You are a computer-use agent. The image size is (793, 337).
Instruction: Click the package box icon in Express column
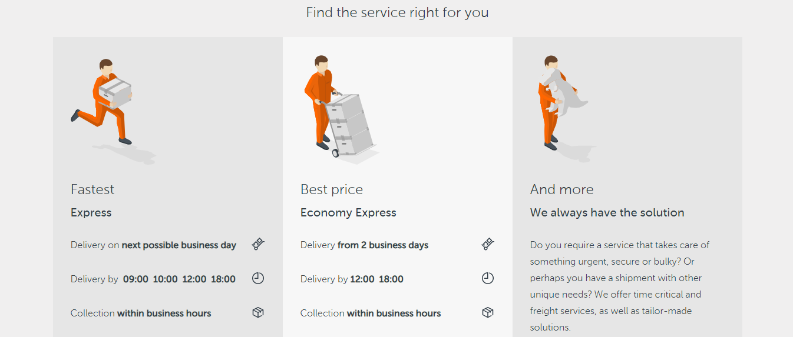(258, 312)
